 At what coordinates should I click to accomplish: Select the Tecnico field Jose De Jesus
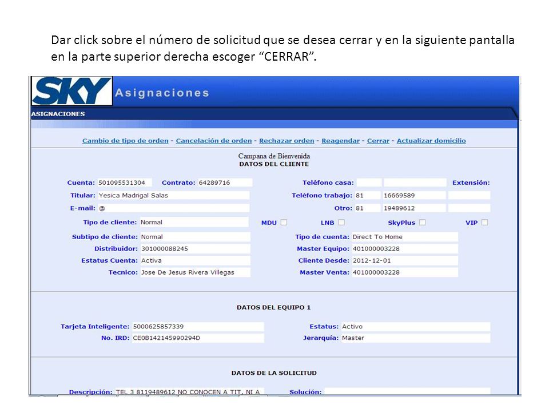coord(196,272)
